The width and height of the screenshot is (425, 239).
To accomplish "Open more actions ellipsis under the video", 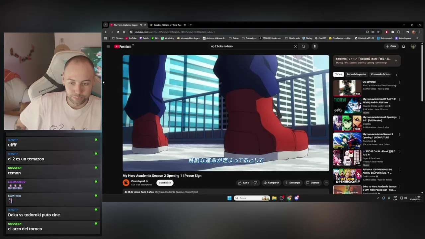I will (x=326, y=183).
